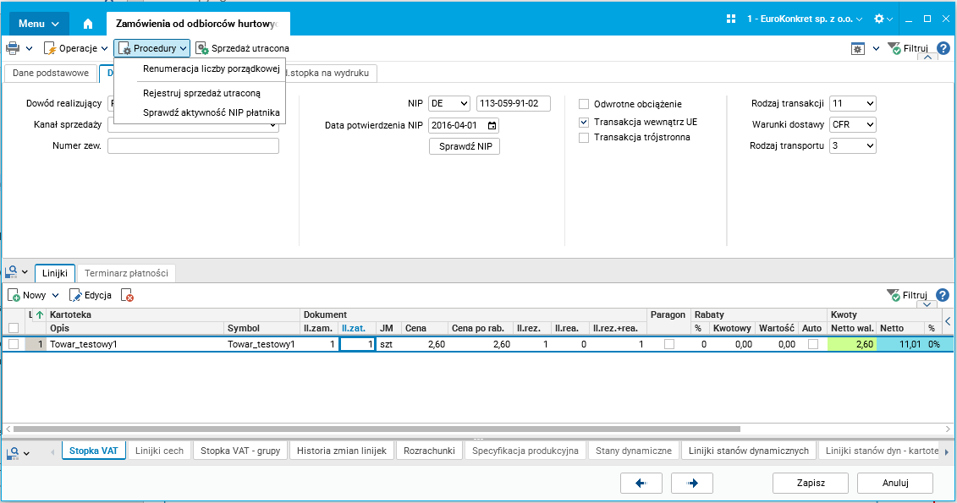Click the calendar icon in NIP date field
This screenshot has width=957, height=503.
pos(492,126)
